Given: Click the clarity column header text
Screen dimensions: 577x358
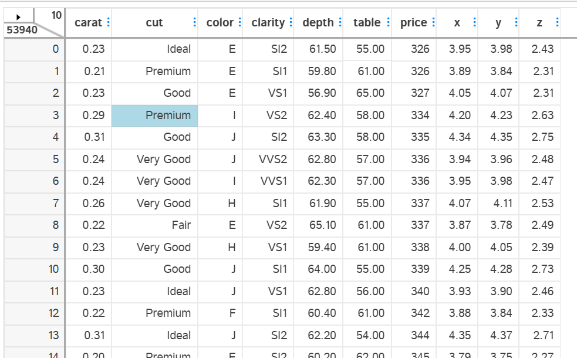Looking at the screenshot, I should [268, 23].
